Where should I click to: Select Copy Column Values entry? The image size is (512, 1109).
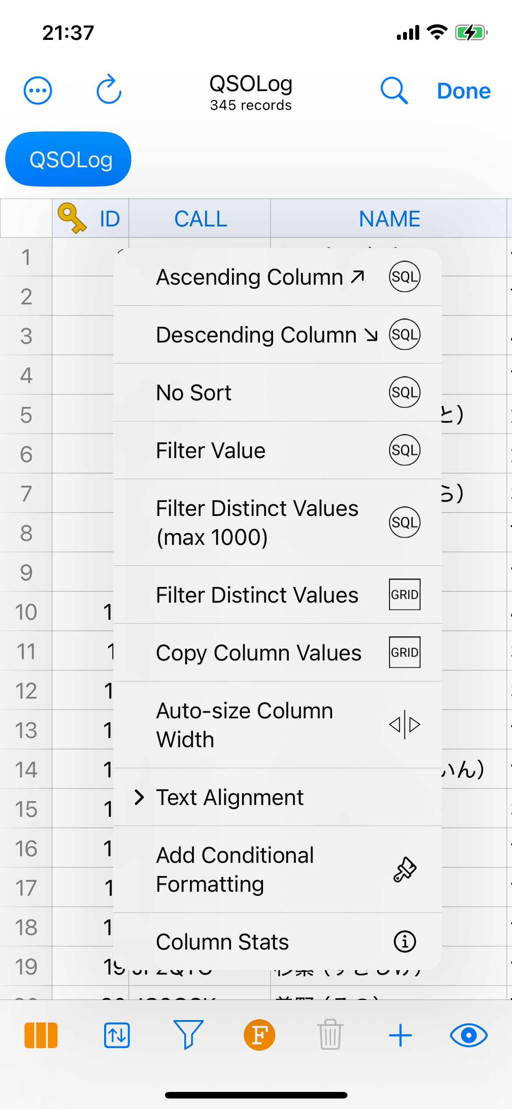(277, 653)
